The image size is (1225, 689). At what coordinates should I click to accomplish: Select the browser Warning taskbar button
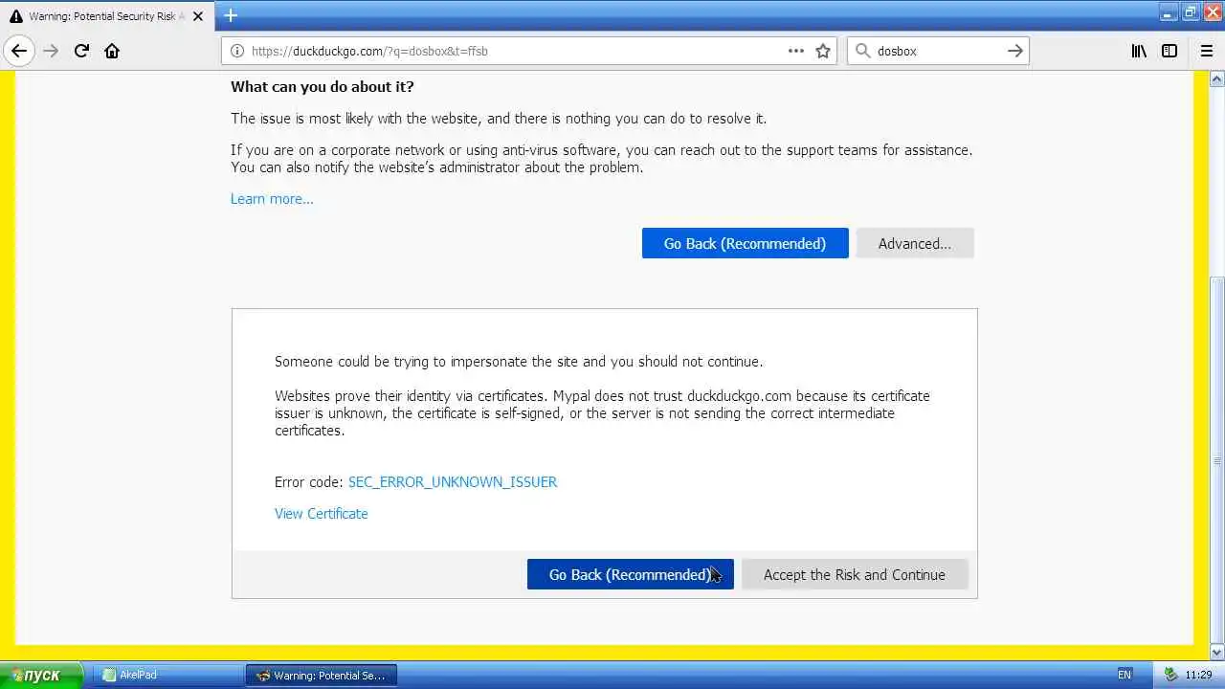tap(322, 675)
